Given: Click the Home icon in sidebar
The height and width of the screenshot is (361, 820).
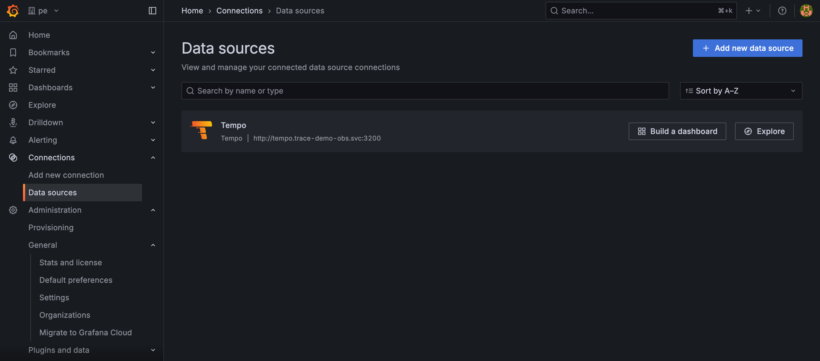Looking at the screenshot, I should pos(13,35).
